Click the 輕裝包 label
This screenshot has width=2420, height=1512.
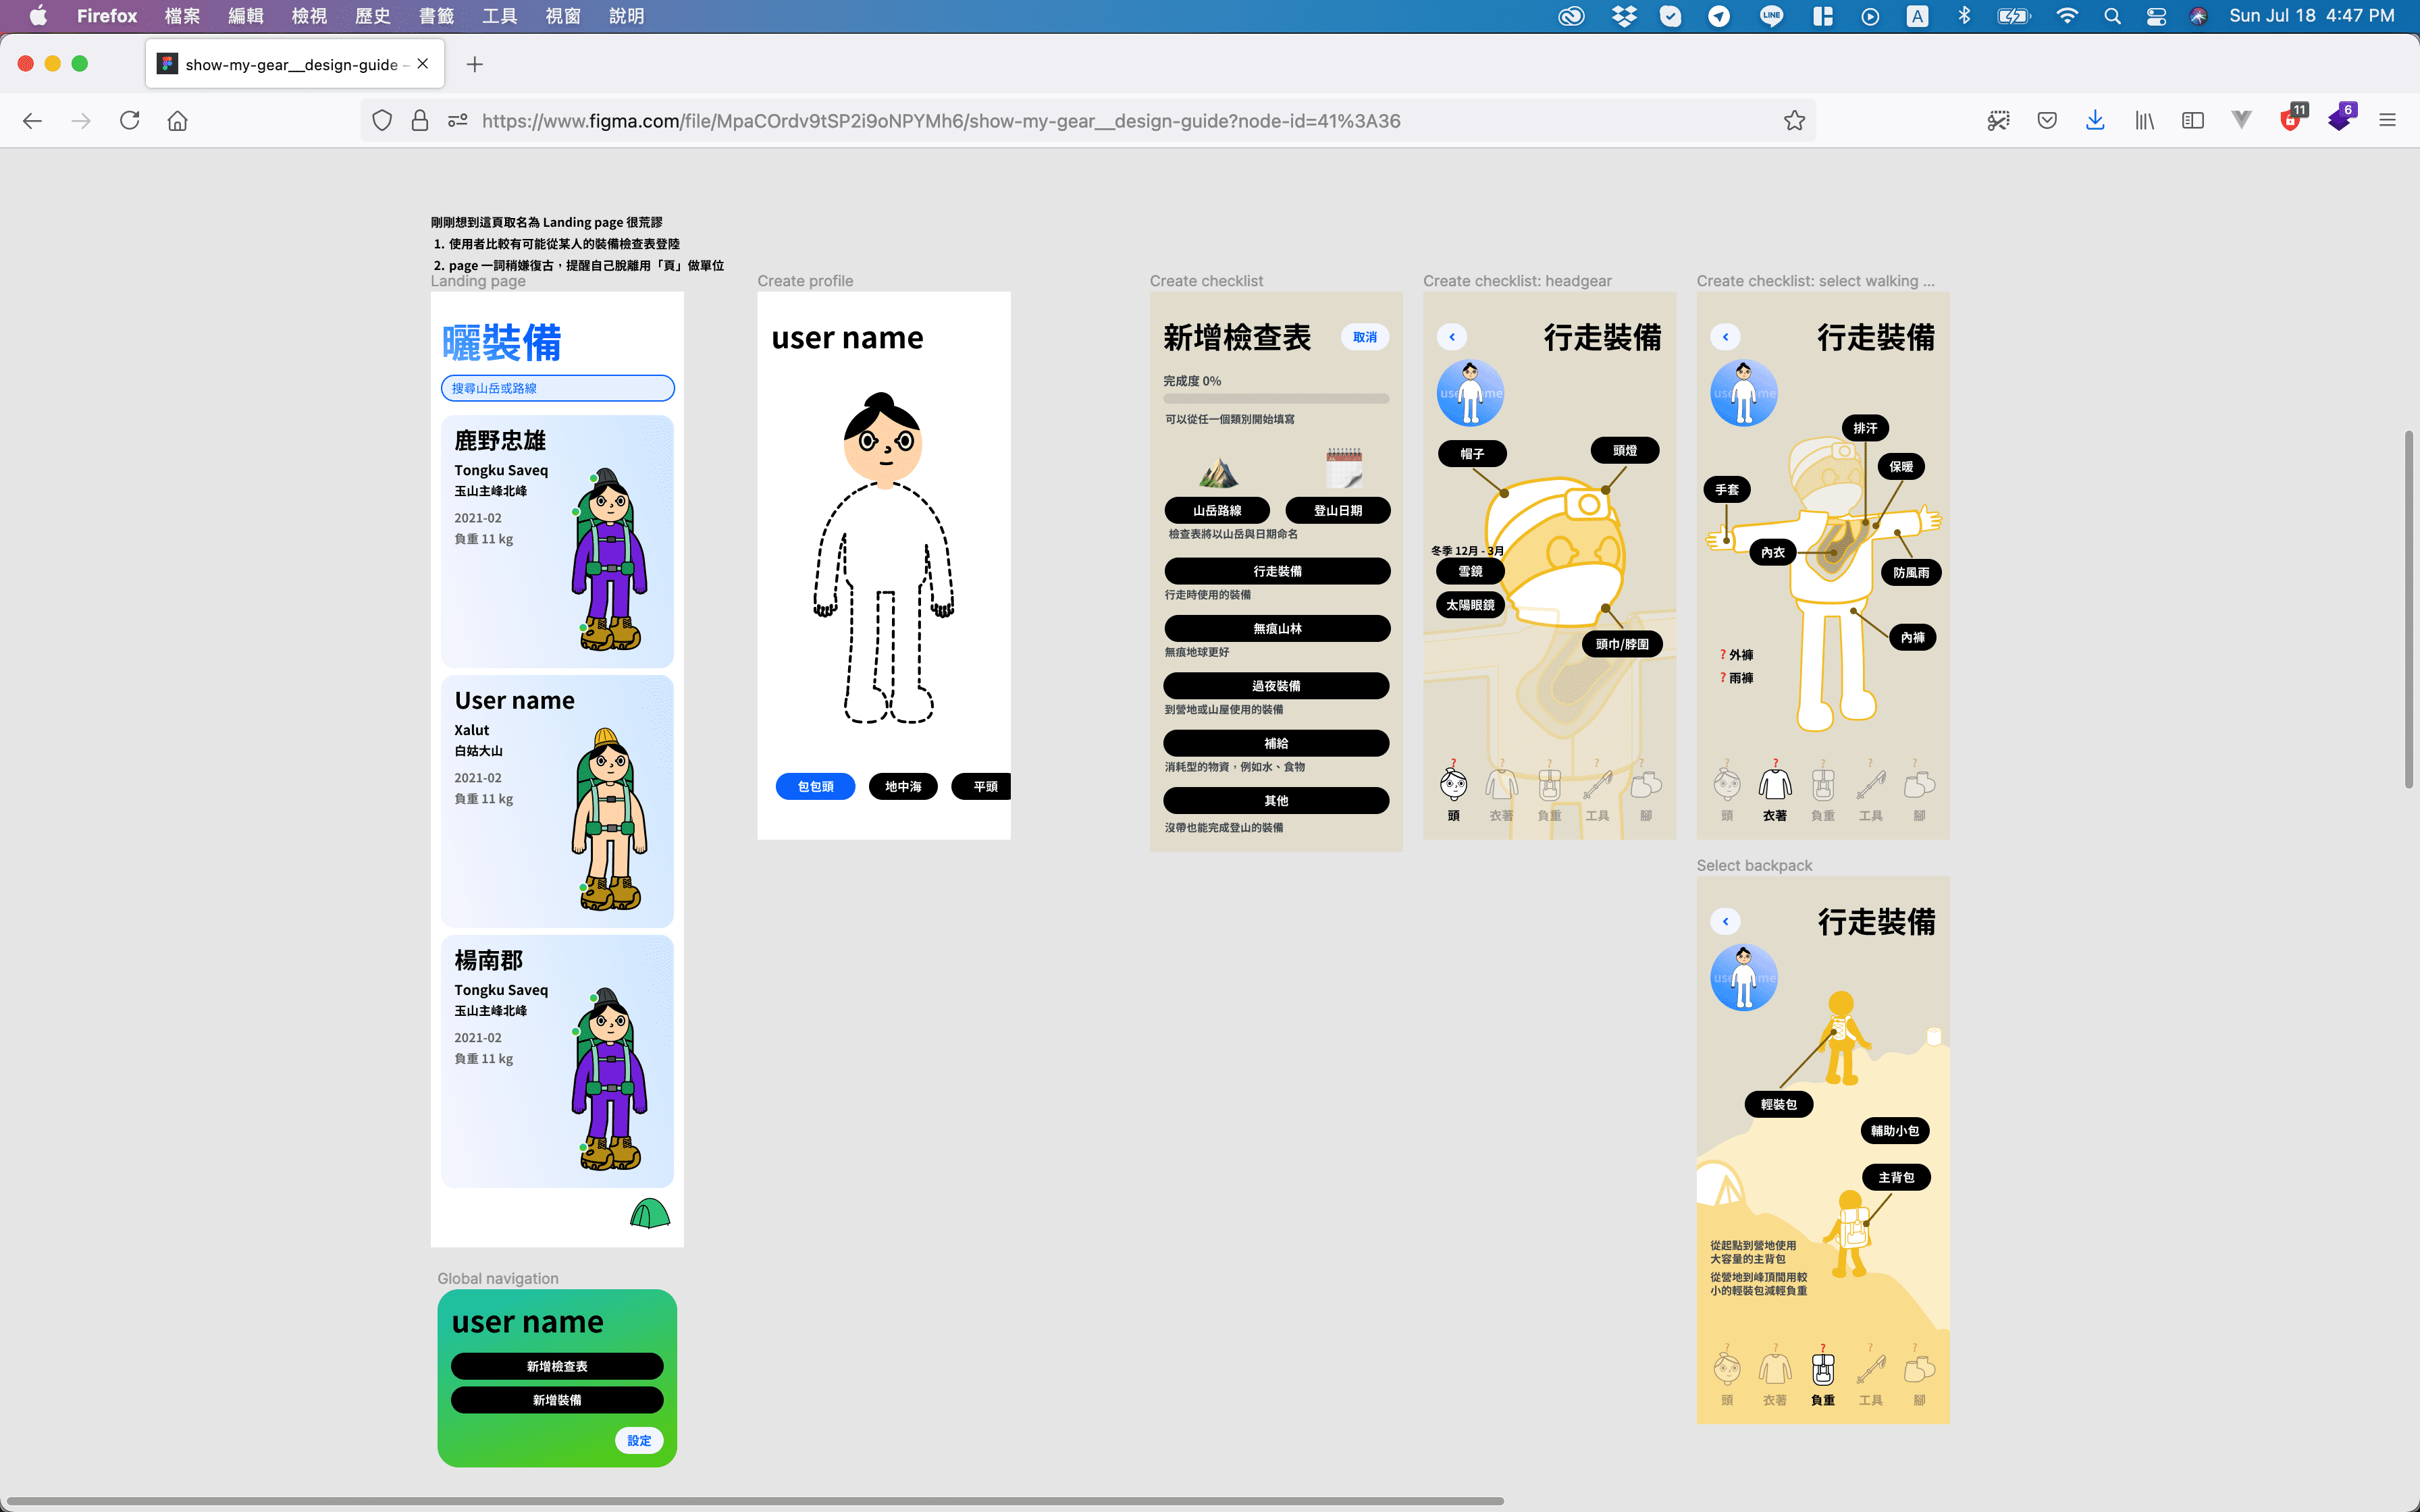click(x=1778, y=1104)
